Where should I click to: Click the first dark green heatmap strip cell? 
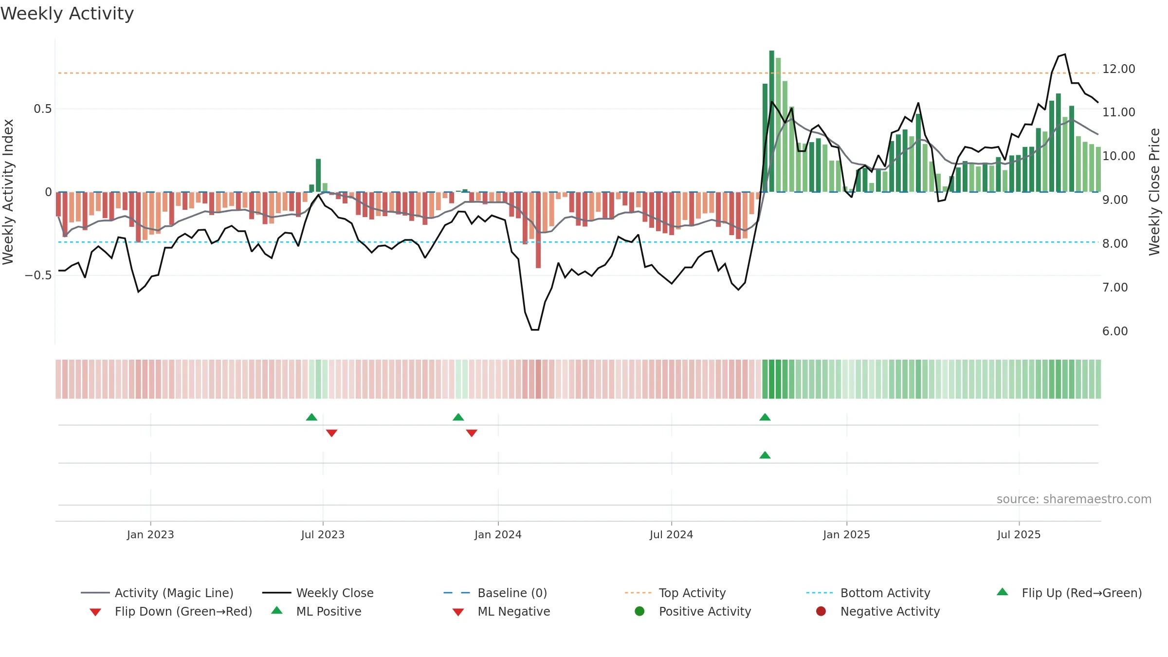[765, 379]
